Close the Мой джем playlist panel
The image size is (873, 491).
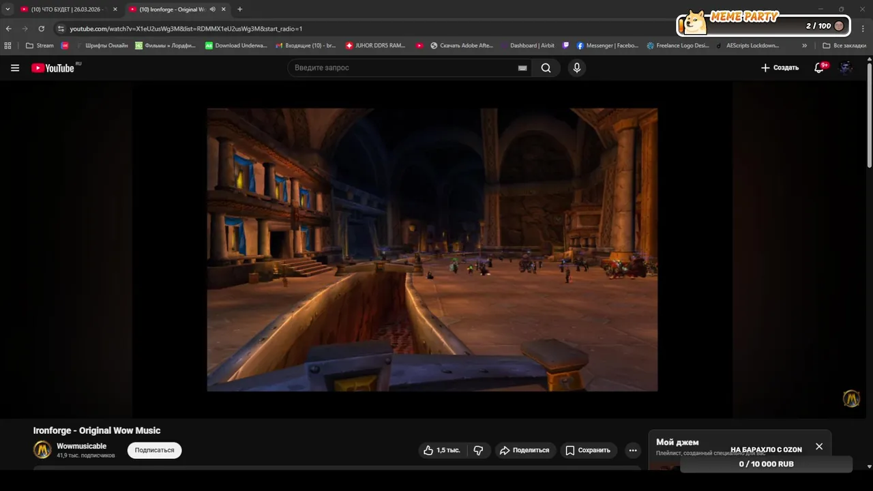(819, 447)
